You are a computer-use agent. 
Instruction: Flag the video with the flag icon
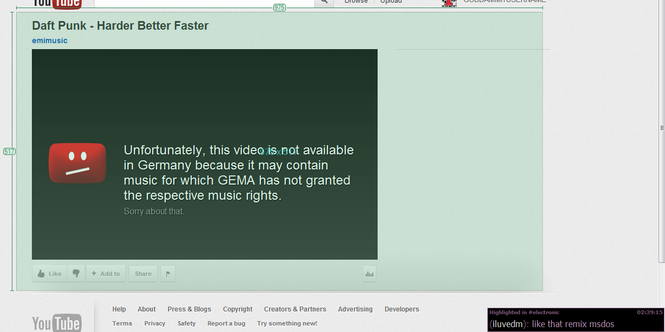point(168,274)
